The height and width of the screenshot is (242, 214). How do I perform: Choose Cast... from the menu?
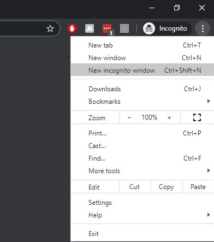pyautogui.click(x=142, y=146)
